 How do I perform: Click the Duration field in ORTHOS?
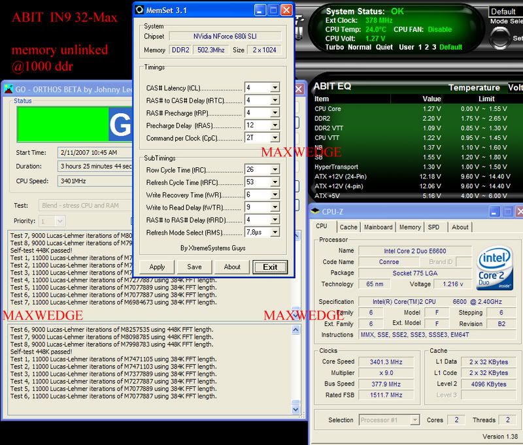[x=95, y=167]
